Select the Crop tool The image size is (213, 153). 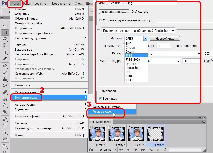(5, 52)
